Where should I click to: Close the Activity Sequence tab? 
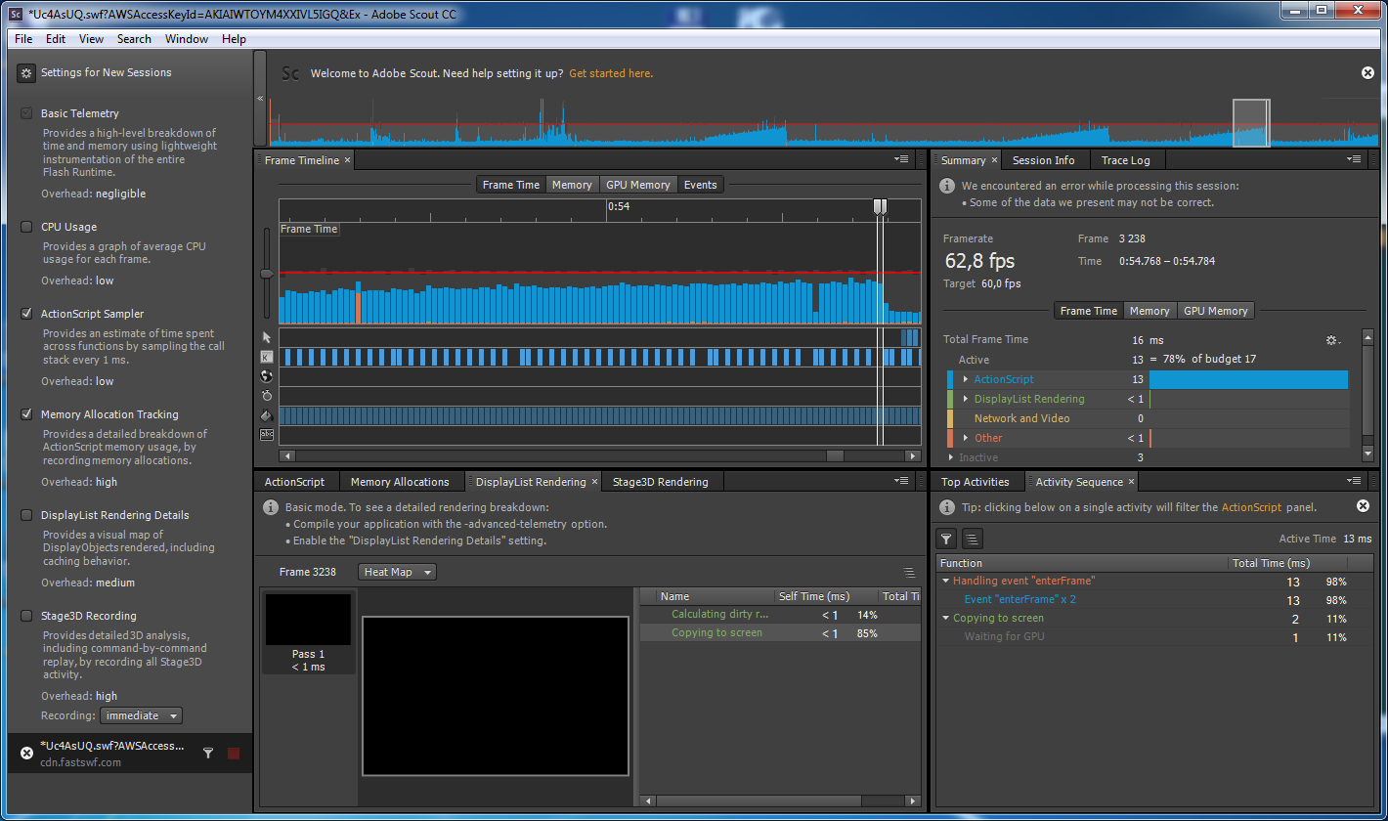coord(1132,482)
